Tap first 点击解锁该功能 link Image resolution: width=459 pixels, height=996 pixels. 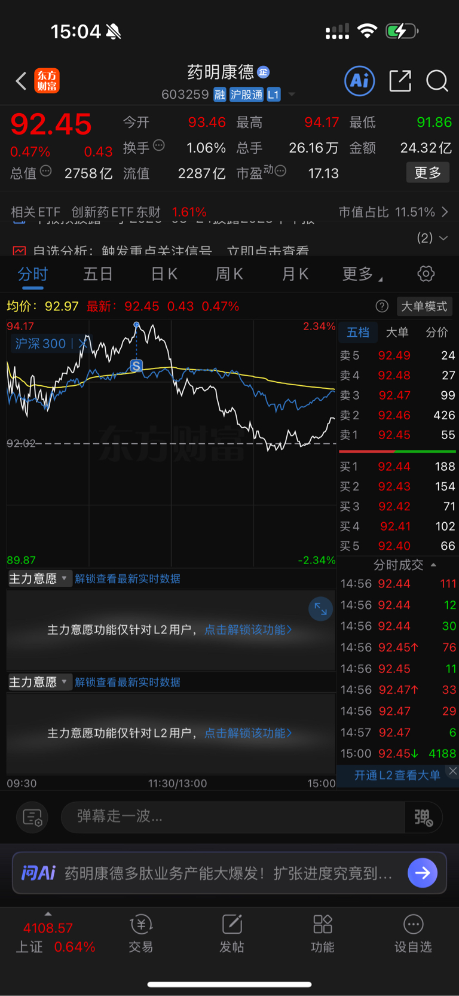[x=248, y=630]
